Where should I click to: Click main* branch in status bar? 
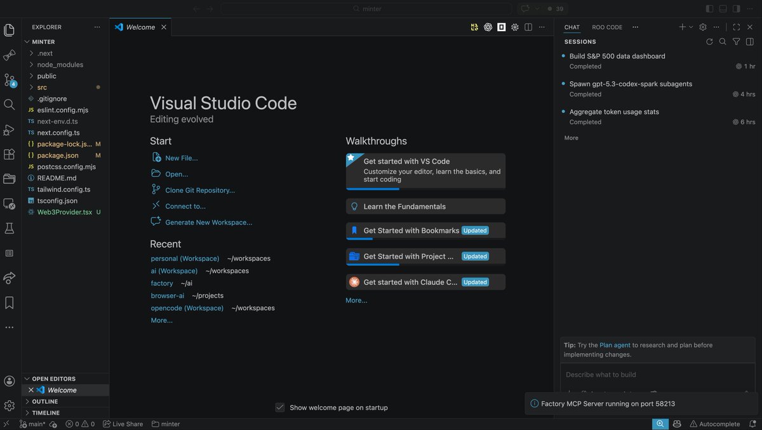point(32,424)
